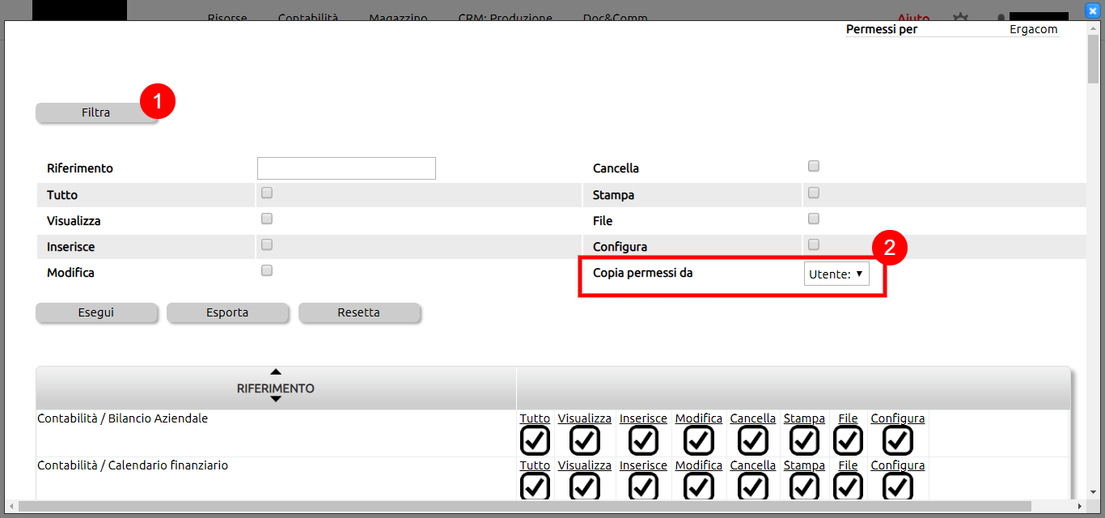The height and width of the screenshot is (518, 1105).
Task: Tick the Stampa filter checkbox
Action: (x=814, y=193)
